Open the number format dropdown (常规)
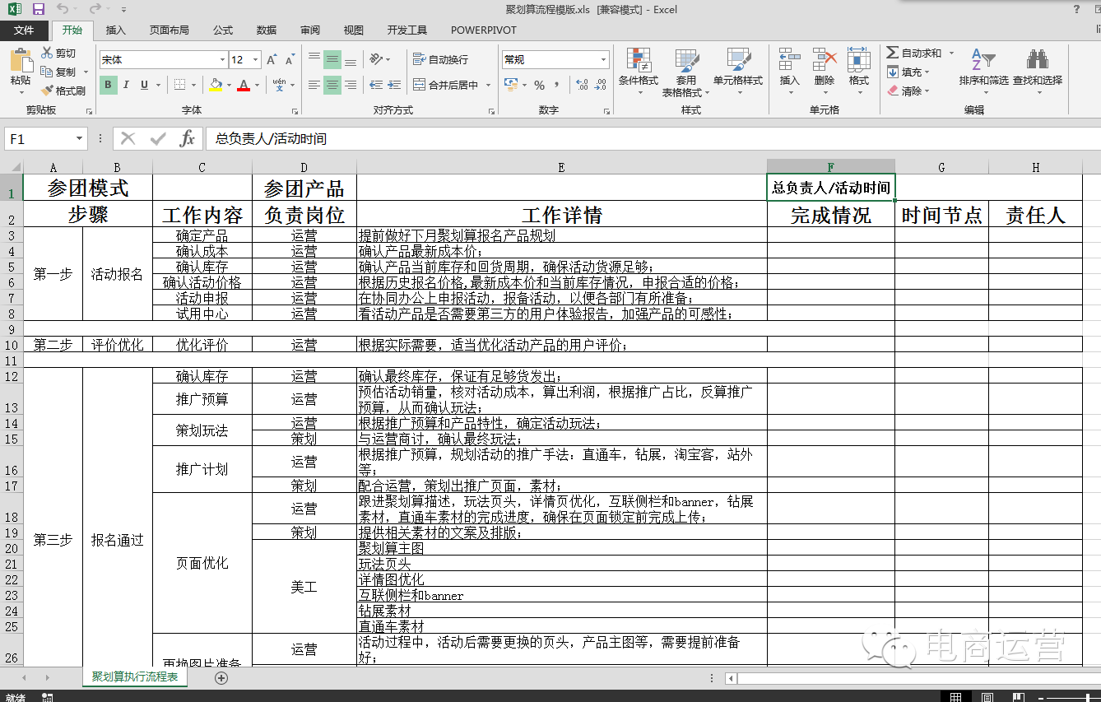This screenshot has height=702, width=1101. pos(603,60)
